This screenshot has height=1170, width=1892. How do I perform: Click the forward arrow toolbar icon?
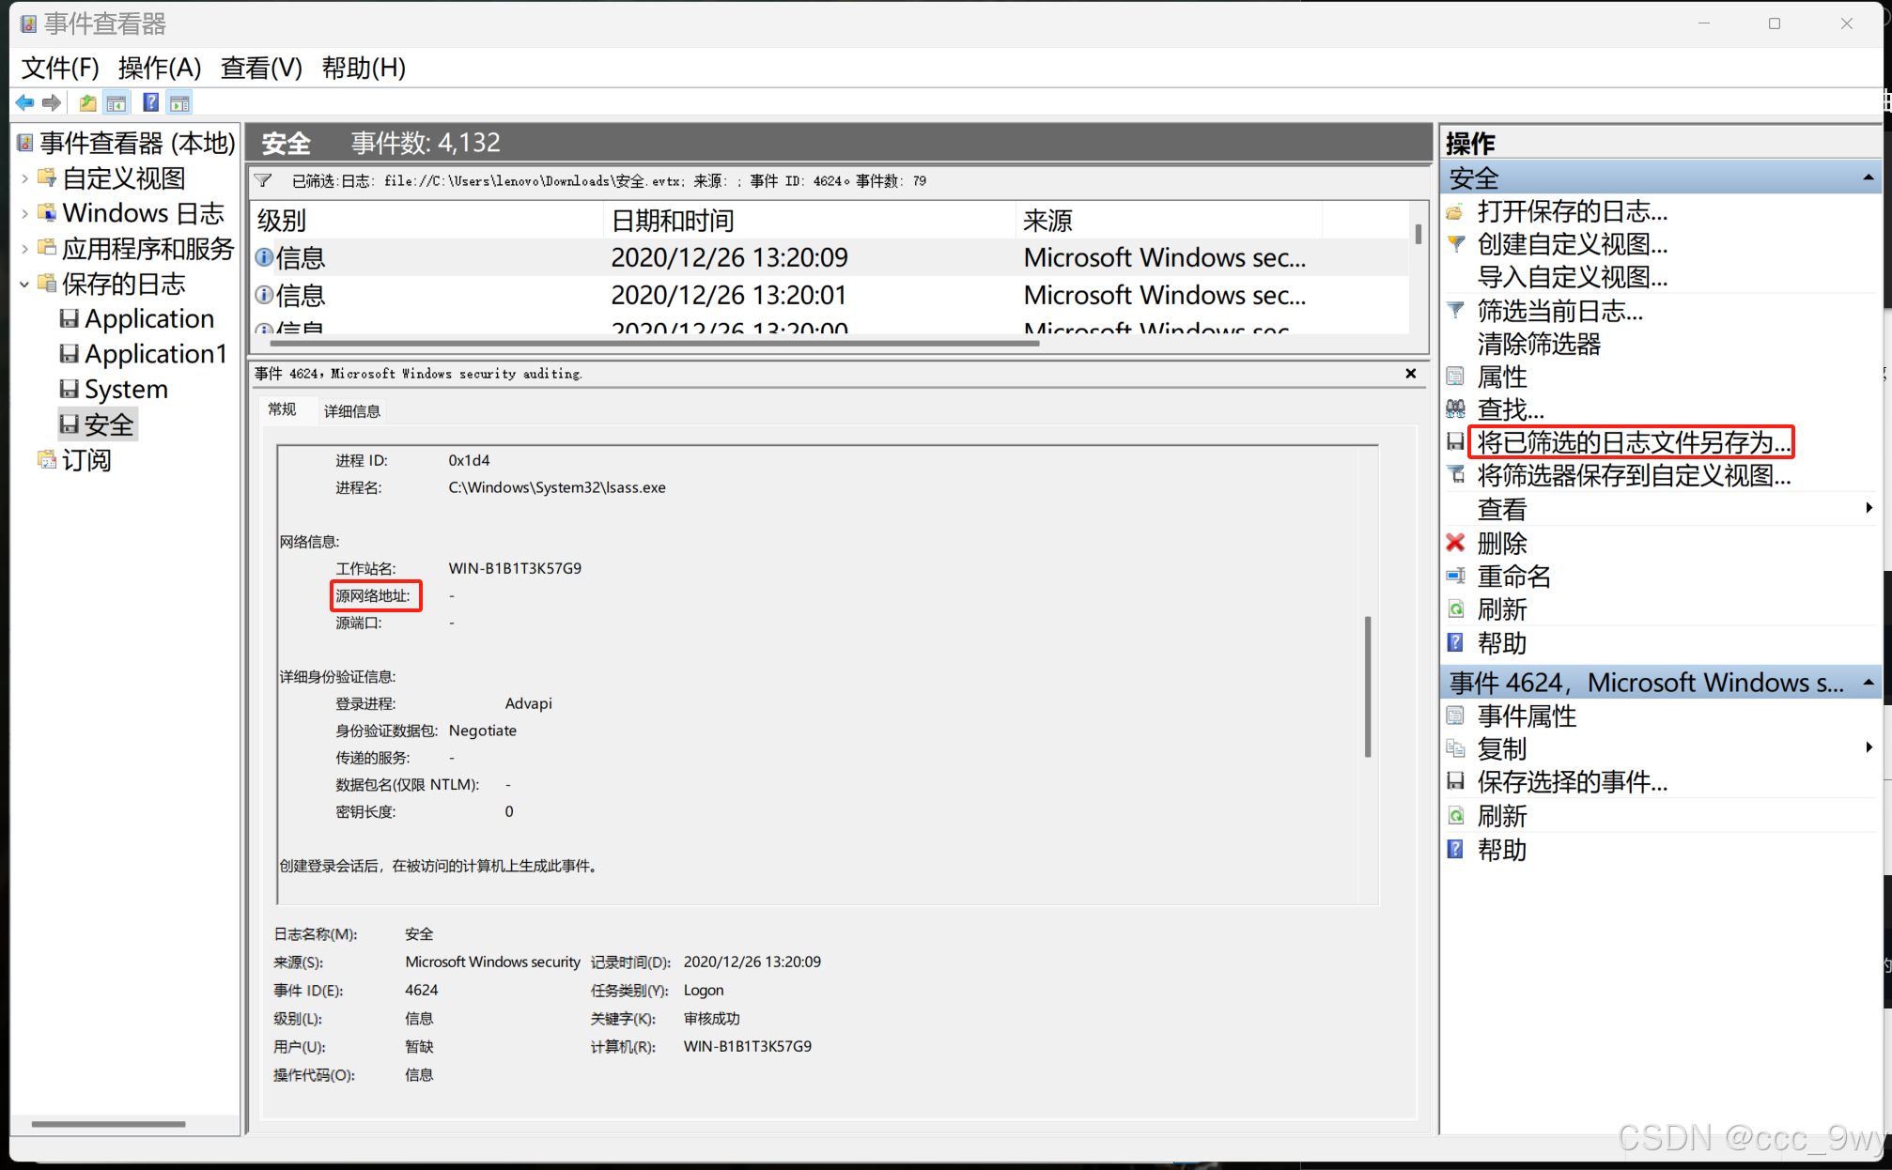[x=53, y=102]
